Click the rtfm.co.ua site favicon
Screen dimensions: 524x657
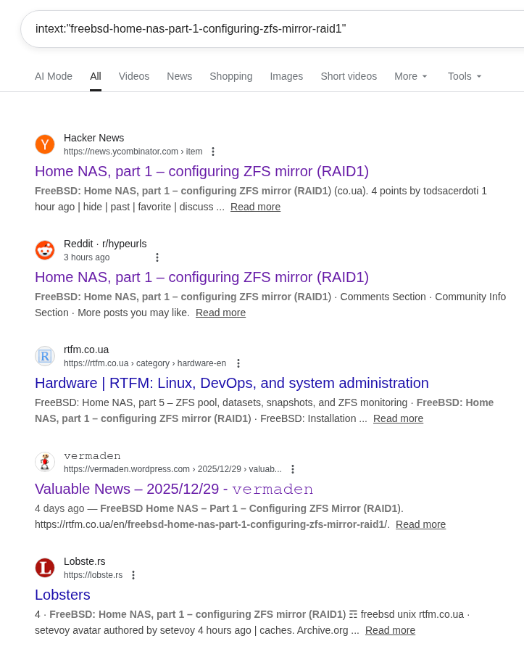45,356
